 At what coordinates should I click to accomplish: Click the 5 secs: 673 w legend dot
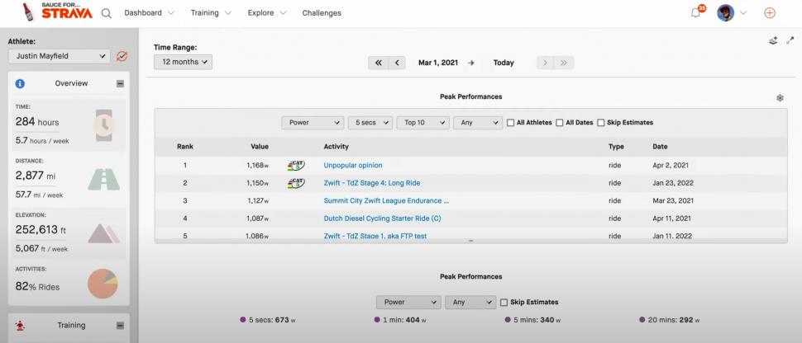[243, 320]
